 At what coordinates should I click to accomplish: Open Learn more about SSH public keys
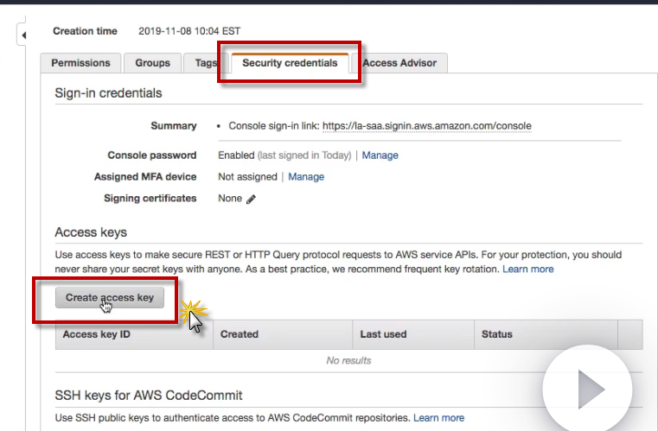[438, 418]
